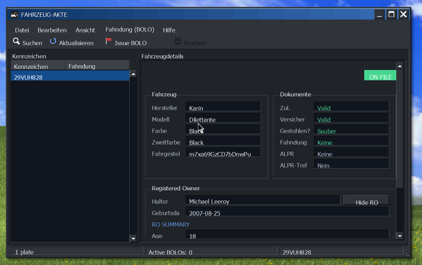
Task: Click the Registered Owner group label
Action: pos(176,188)
